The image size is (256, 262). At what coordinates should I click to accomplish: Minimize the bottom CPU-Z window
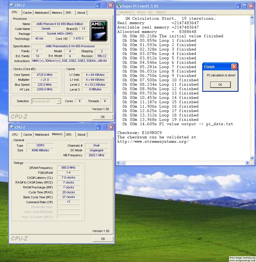98,127
